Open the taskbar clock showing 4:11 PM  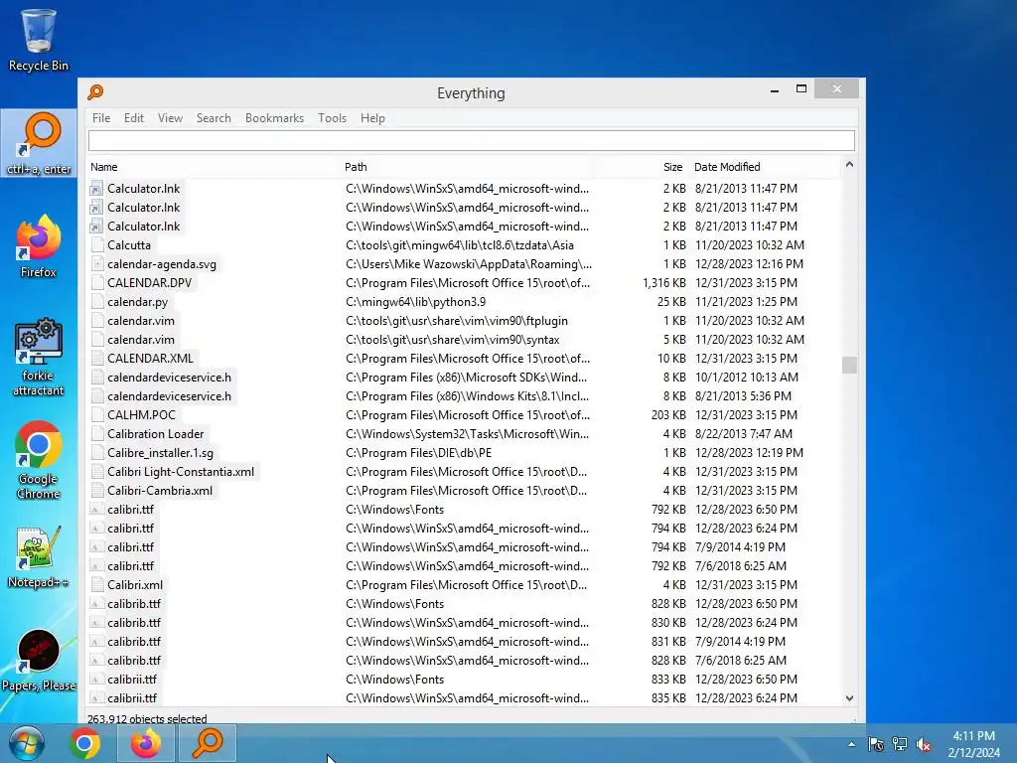(973, 744)
